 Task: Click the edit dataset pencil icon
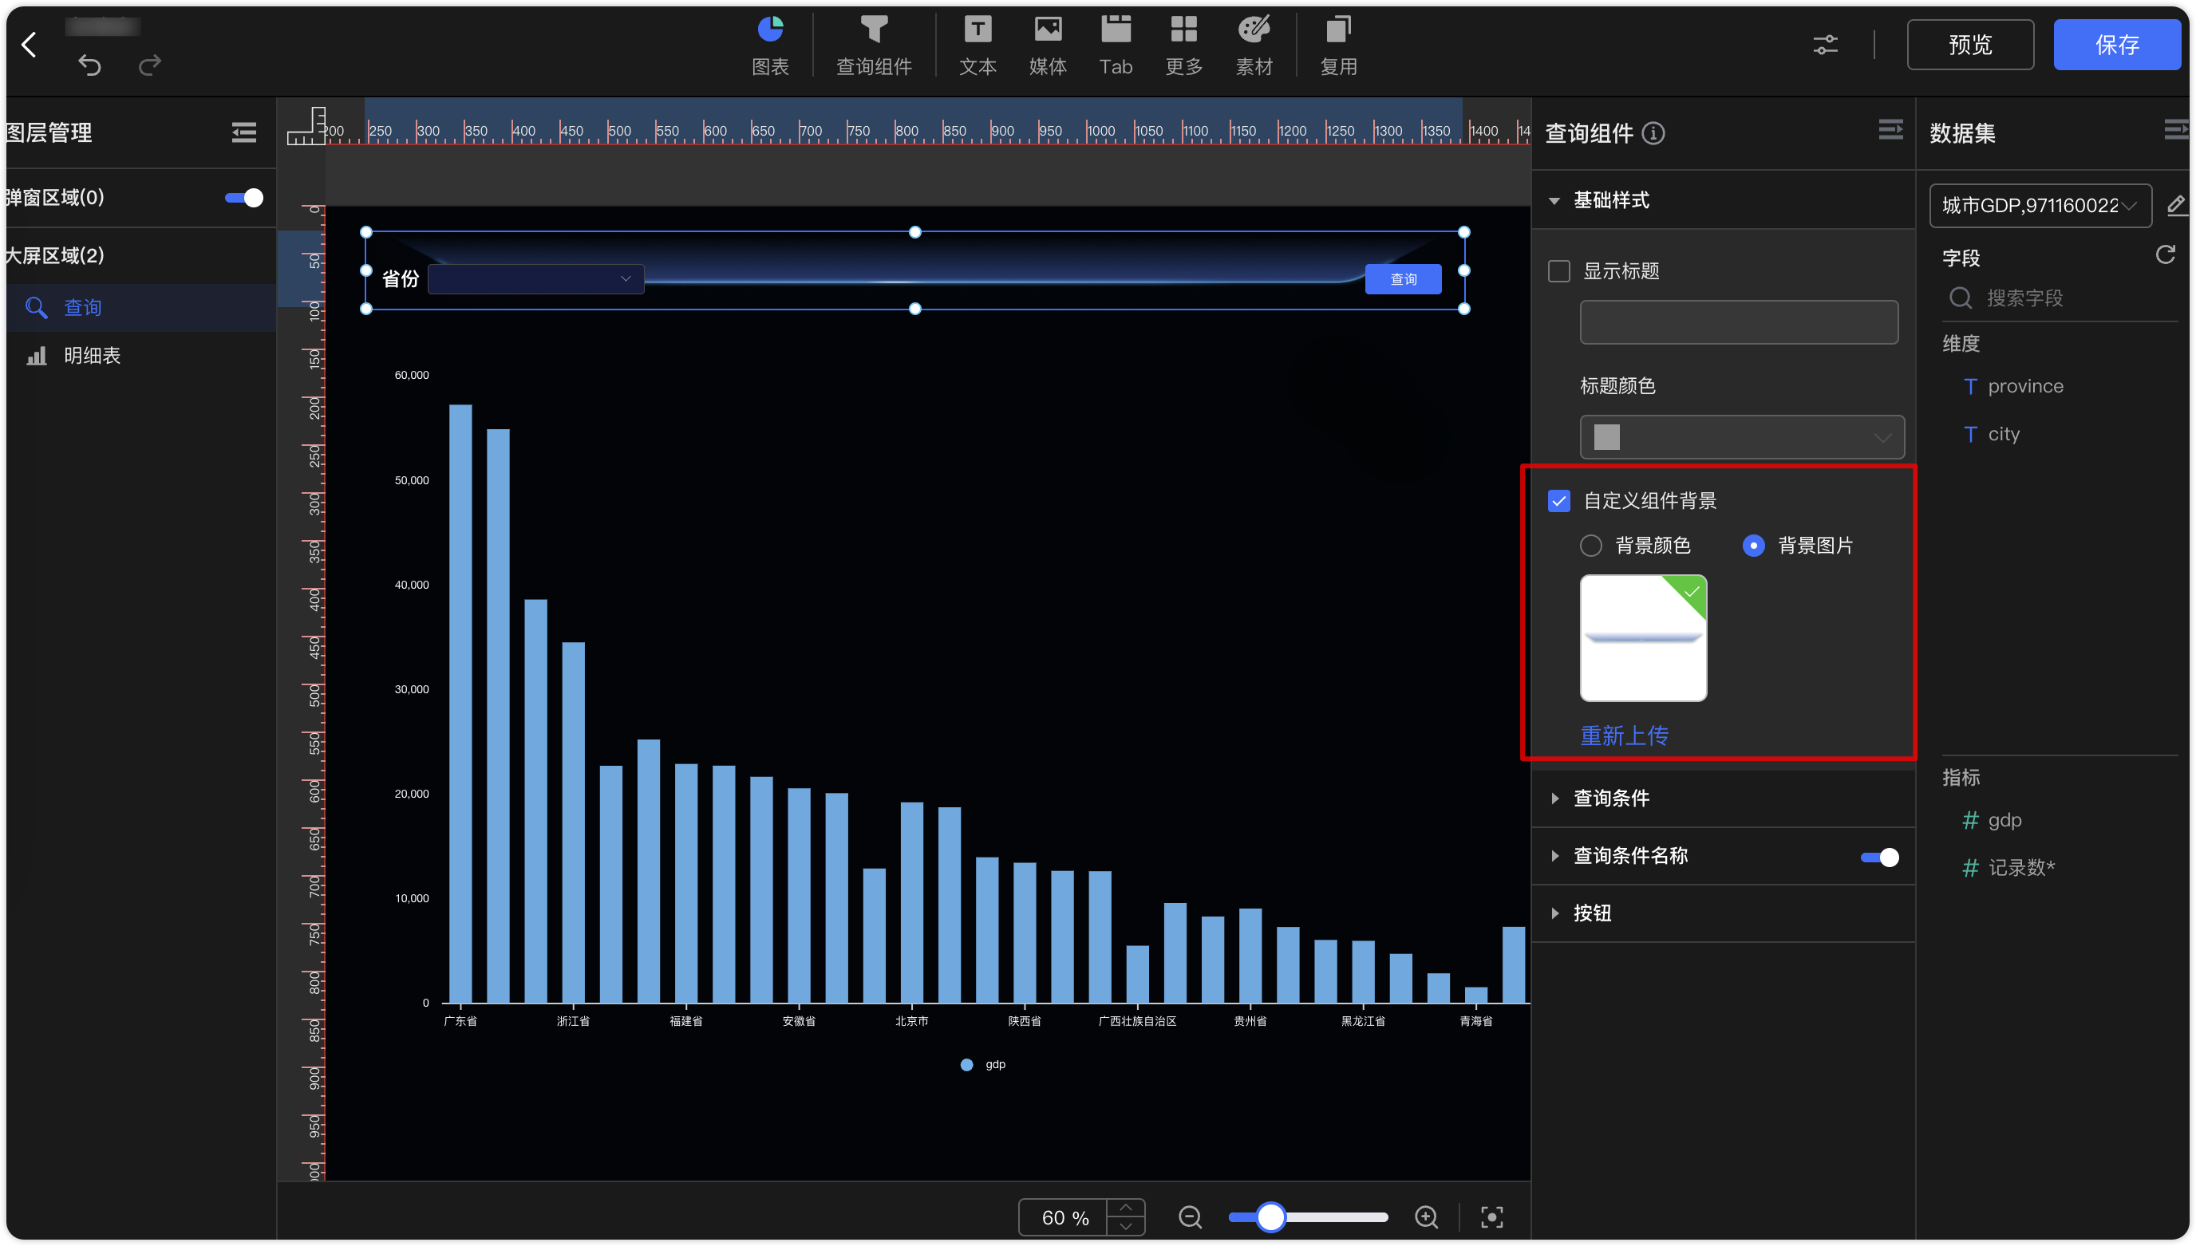2174,205
